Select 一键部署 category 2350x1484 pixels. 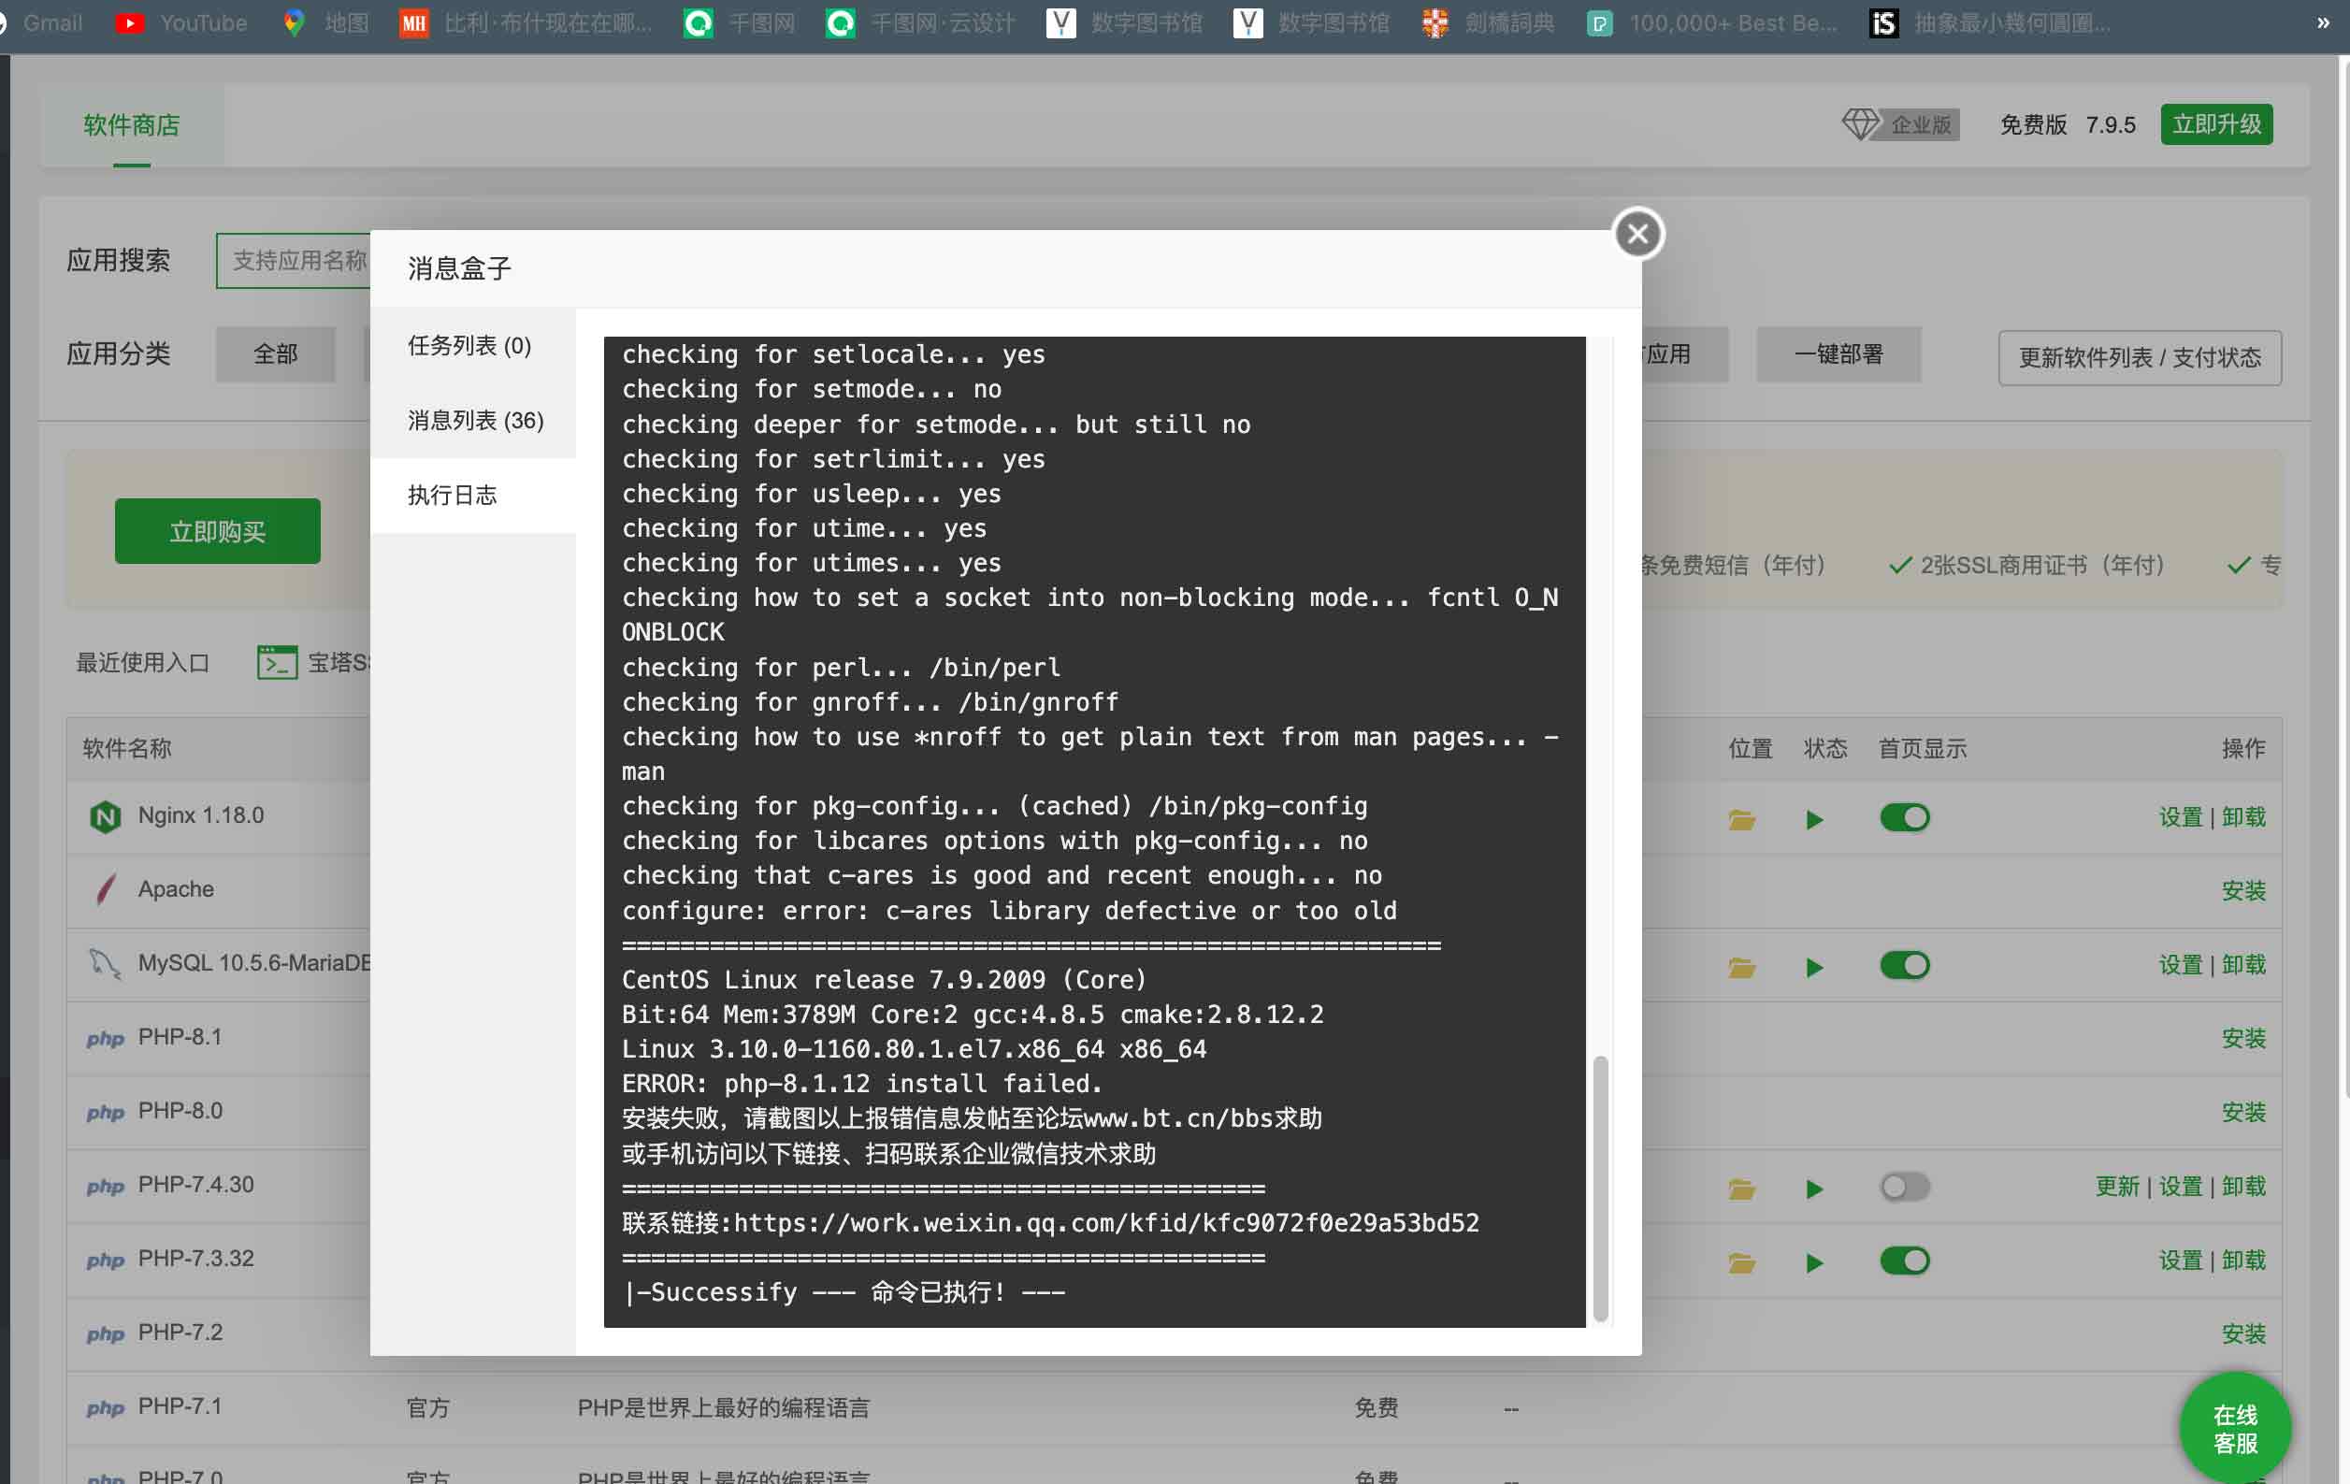point(1838,354)
